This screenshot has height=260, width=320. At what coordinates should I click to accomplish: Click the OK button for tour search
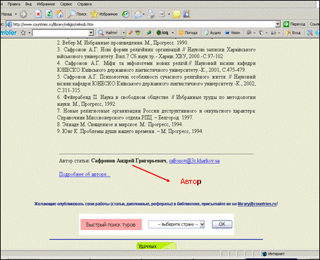pos(222,224)
